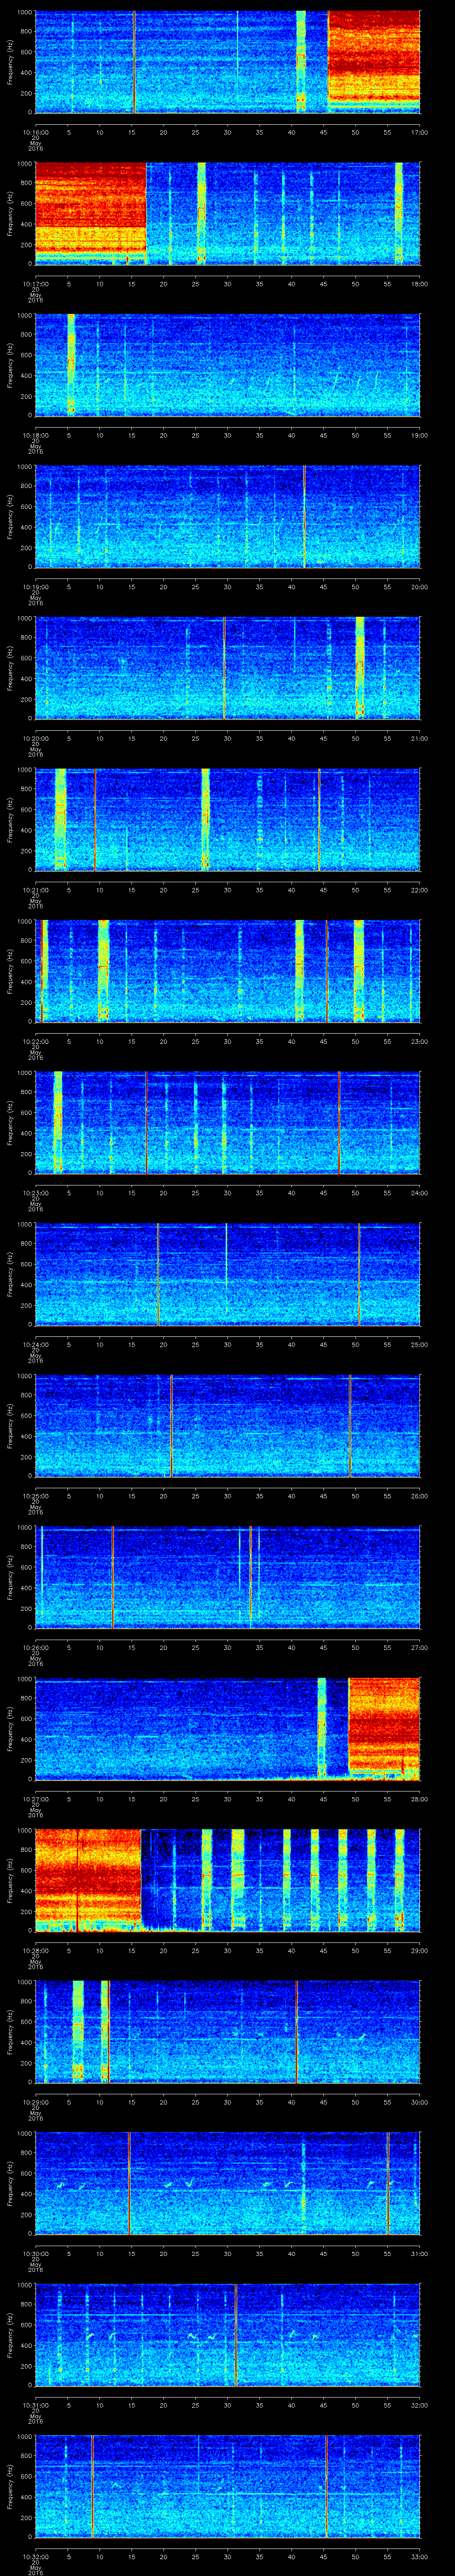Click the red noise block in 10:27 panel
The width and height of the screenshot is (455, 2576).
click(x=384, y=1728)
